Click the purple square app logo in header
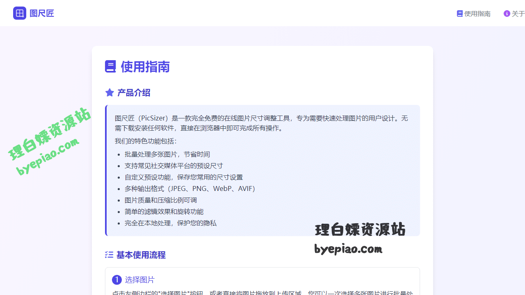Image resolution: width=525 pixels, height=295 pixels. 19,13
